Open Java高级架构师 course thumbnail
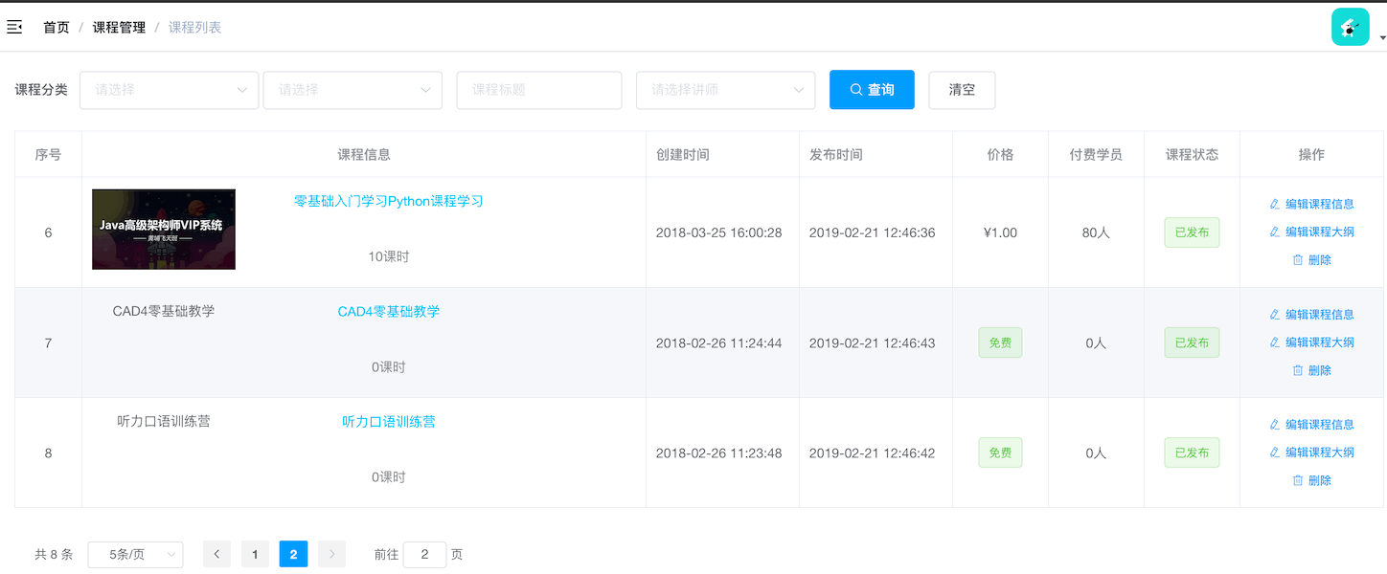The height and width of the screenshot is (574, 1387). (x=164, y=229)
